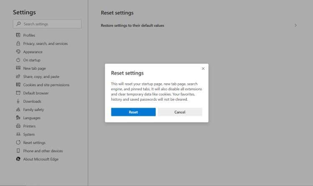Click the Profiles icon in sidebar
This screenshot has width=313, height=186.
click(x=18, y=35)
